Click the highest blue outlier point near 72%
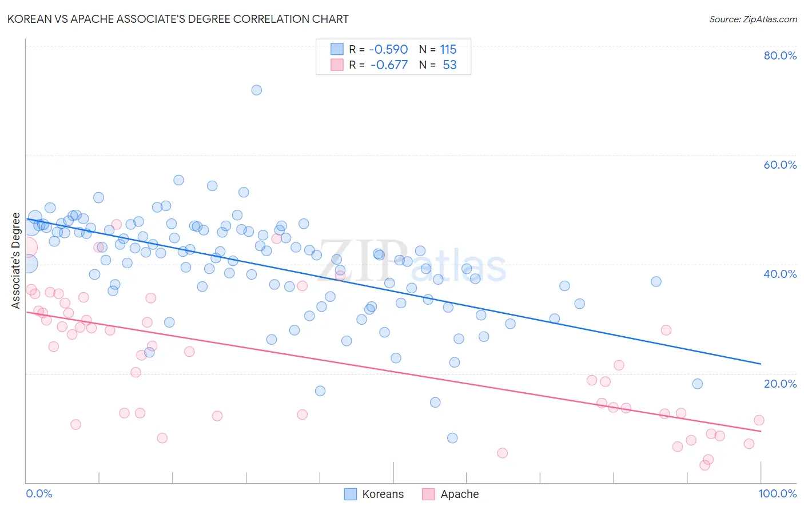 (x=257, y=90)
